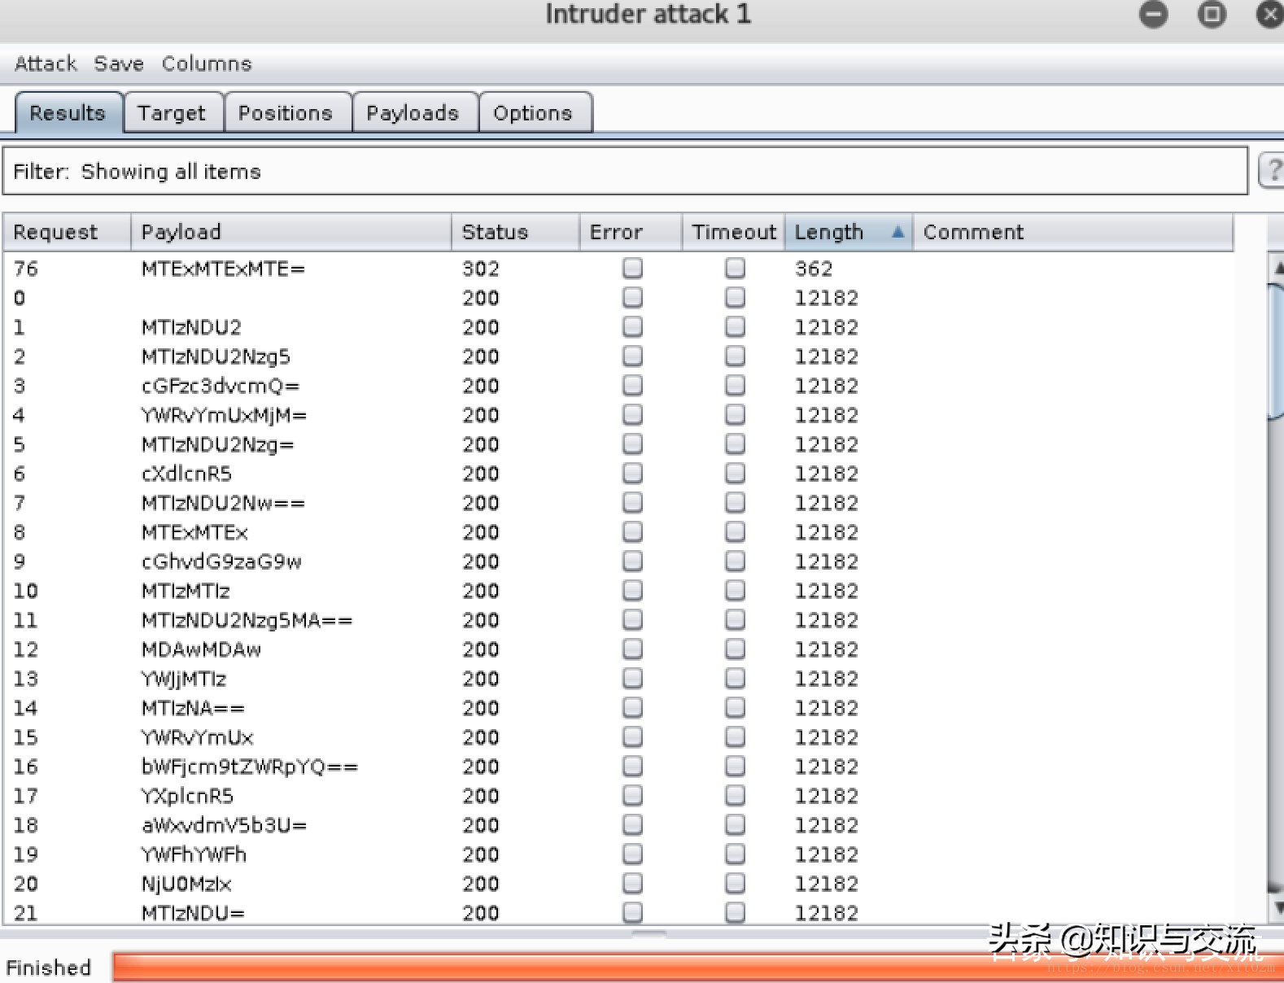
Task: Select the row with payload MTExMTExMTE=
Action: 618,268
